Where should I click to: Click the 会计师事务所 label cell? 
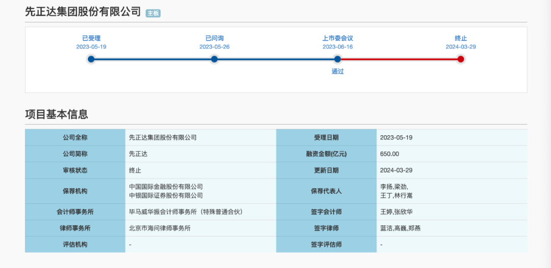click(x=75, y=212)
